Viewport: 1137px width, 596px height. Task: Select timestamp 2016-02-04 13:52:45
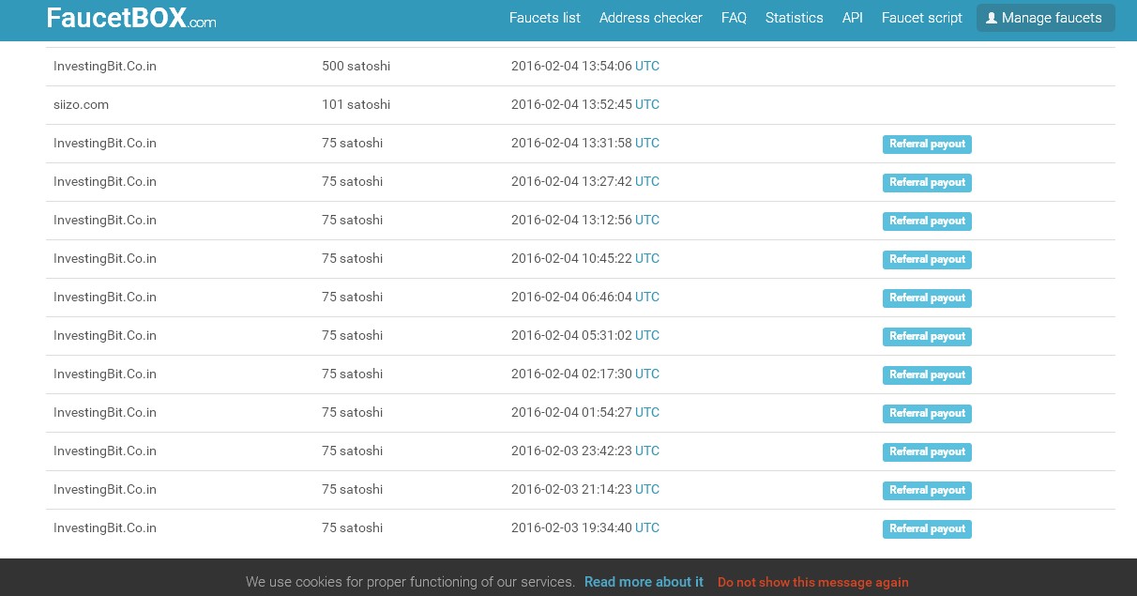(x=571, y=104)
